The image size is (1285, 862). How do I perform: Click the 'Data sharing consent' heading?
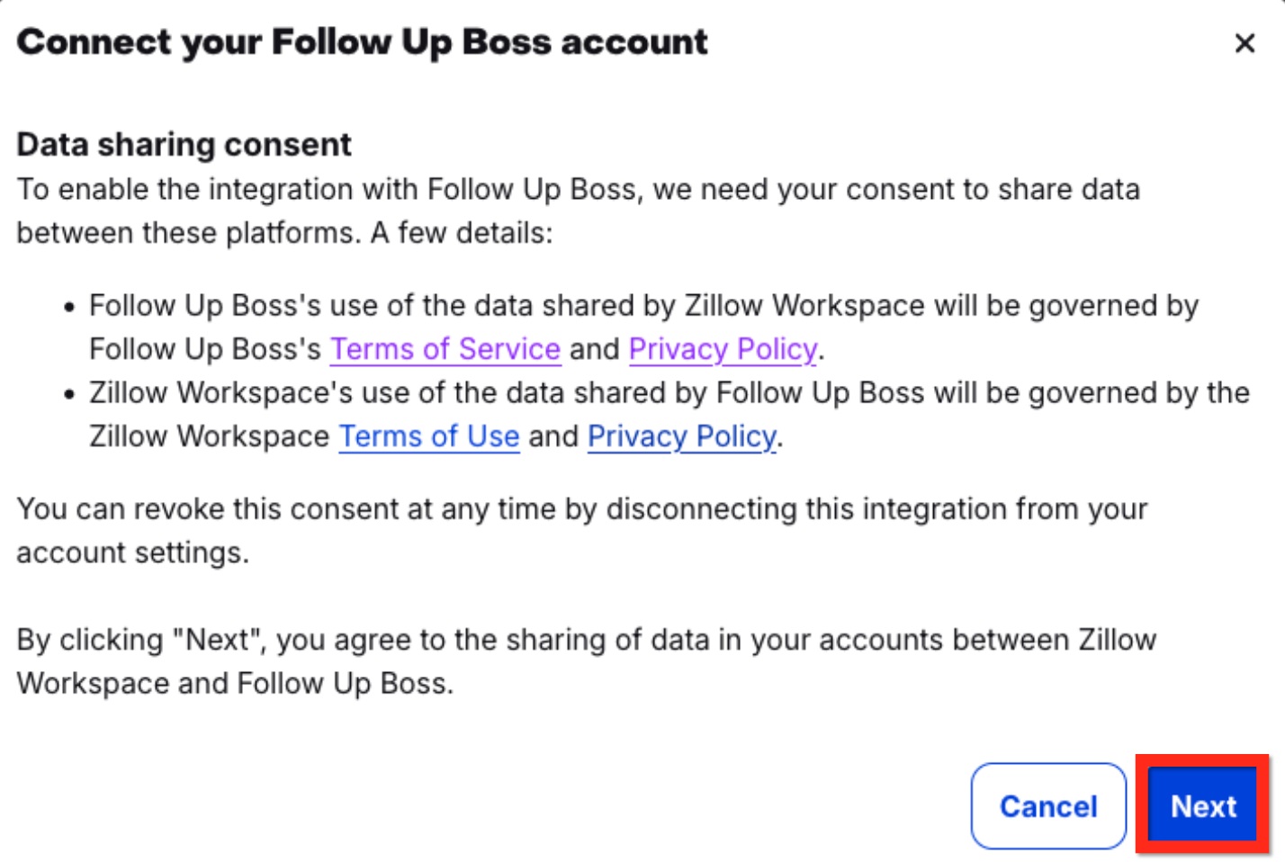pos(184,145)
